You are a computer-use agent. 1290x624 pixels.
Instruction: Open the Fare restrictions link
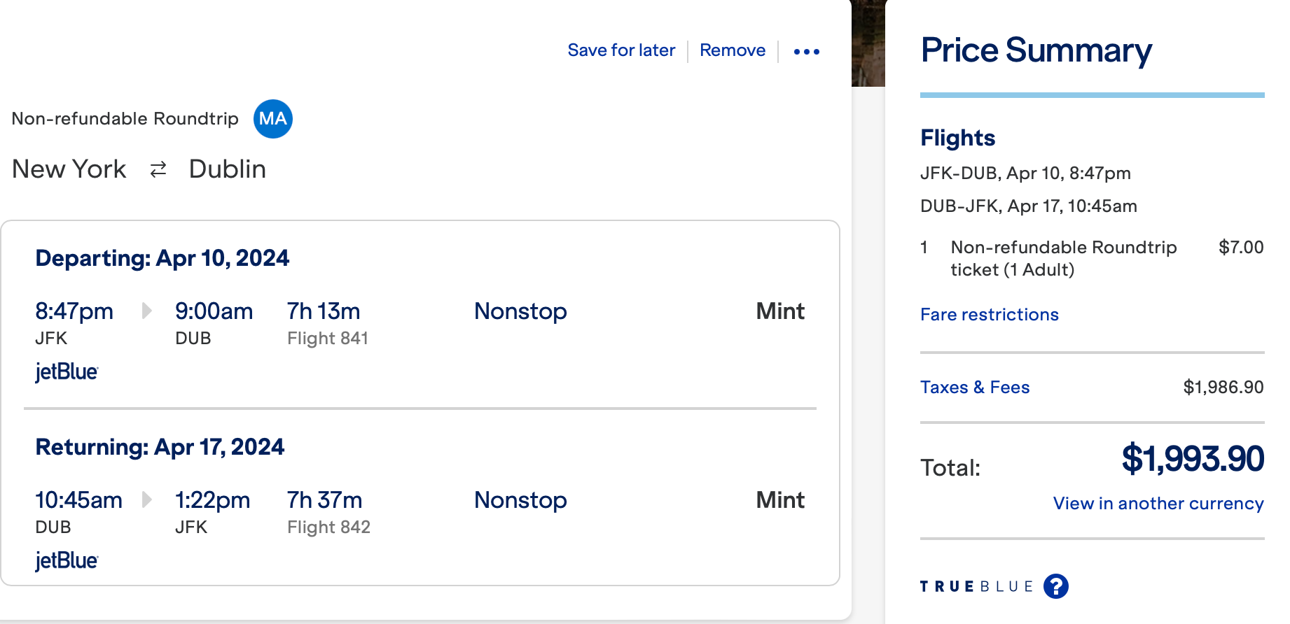[989, 315]
